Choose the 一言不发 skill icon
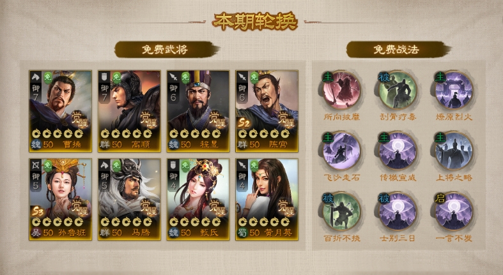 coord(454,211)
